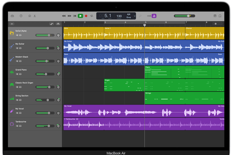
Task: Open the Library panel icon
Action: click(12, 16)
